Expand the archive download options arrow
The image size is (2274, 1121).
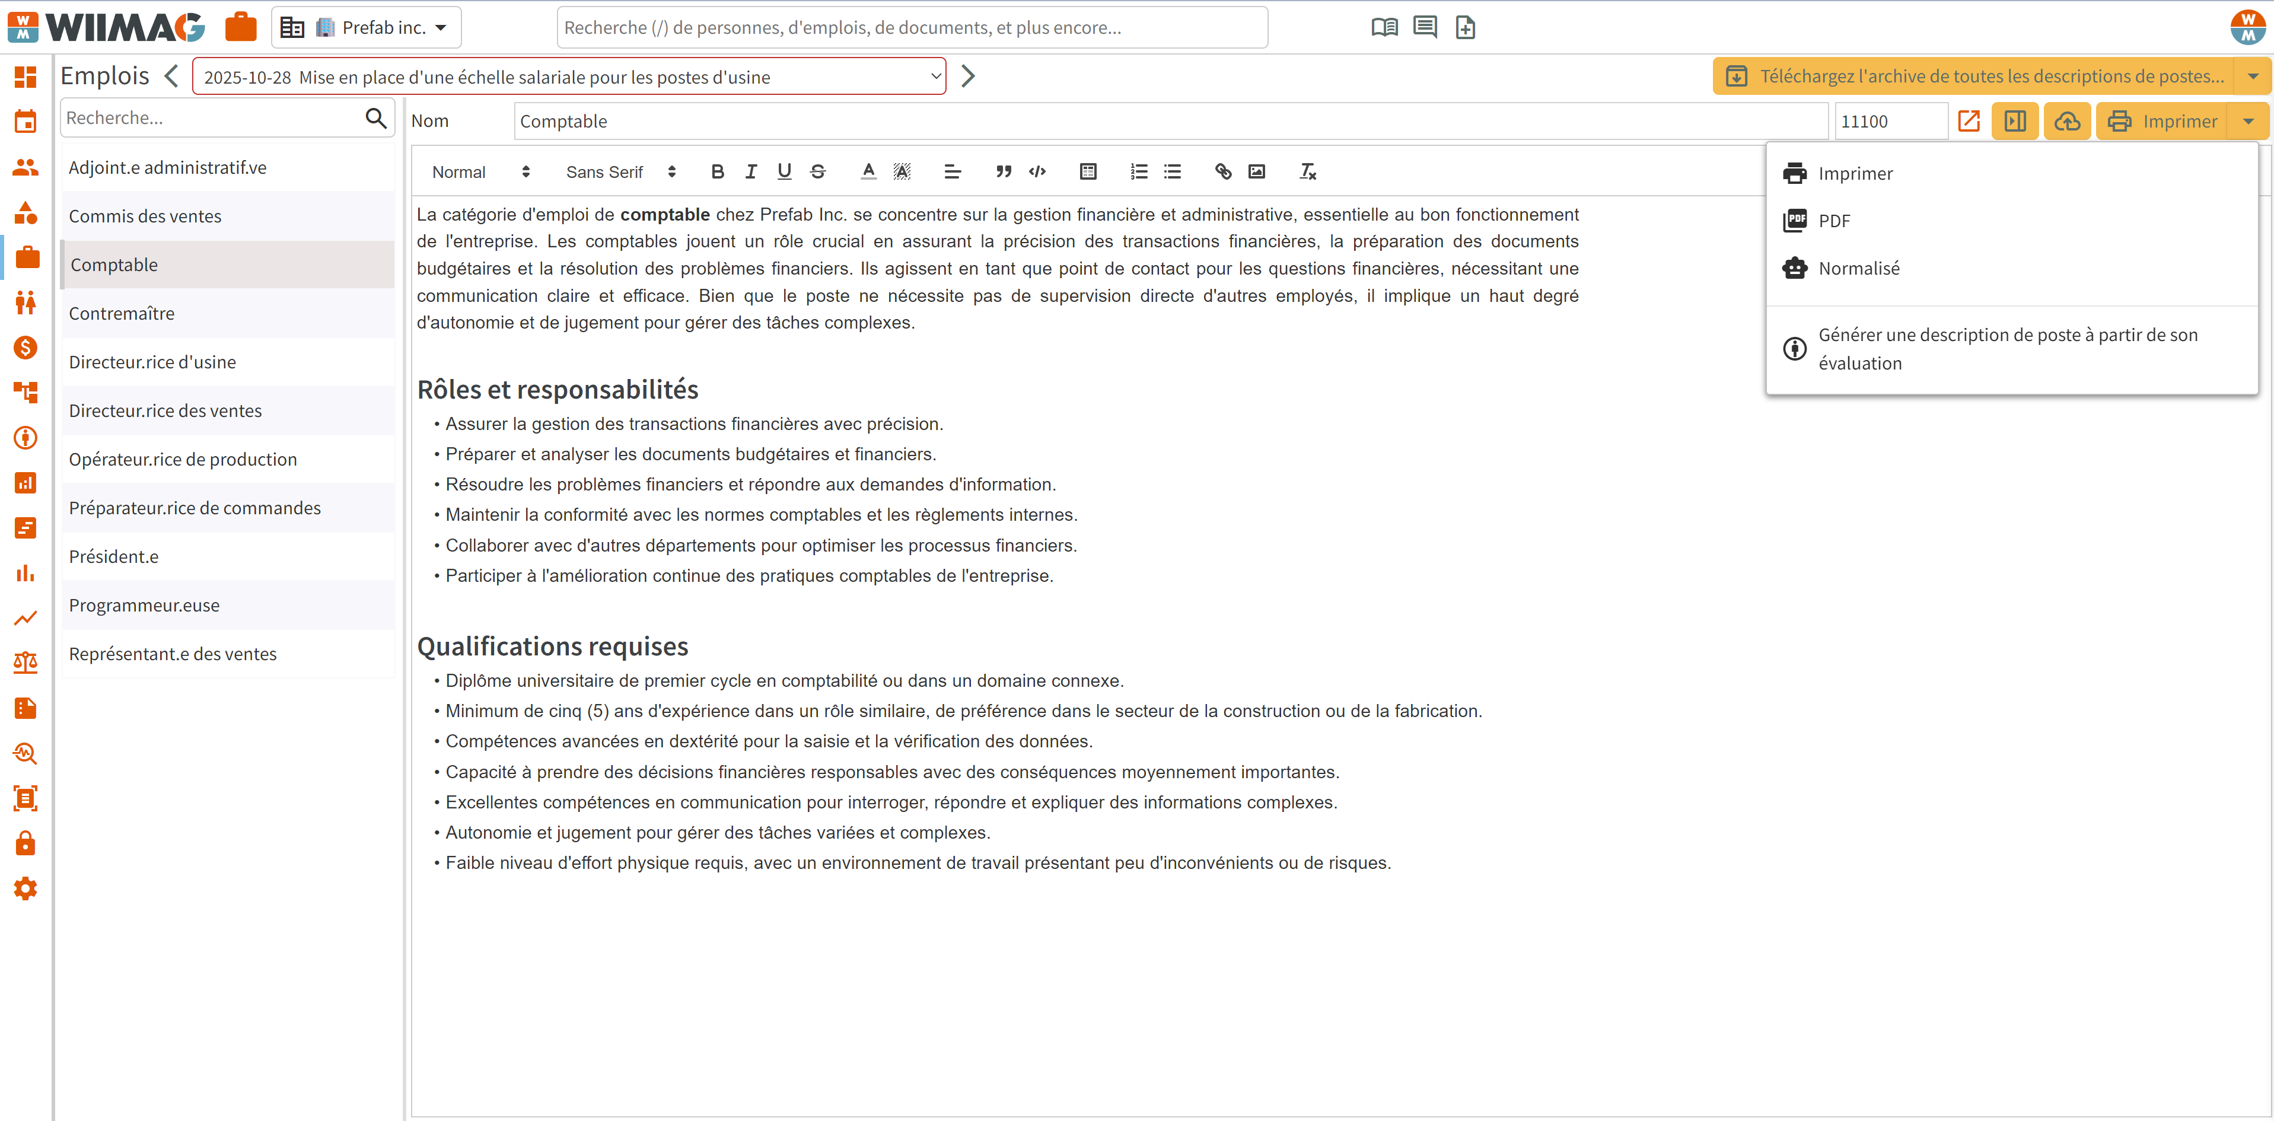click(x=2253, y=77)
